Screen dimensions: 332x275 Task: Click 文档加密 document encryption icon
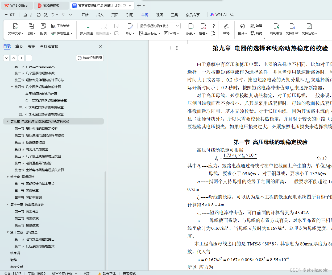tap(292, 26)
